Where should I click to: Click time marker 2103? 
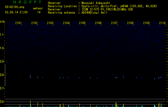[x=50, y=23]
